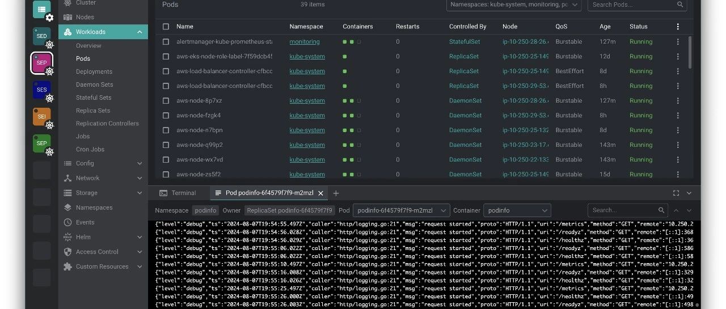Open the catalog hotbar icon with gear

[x=42, y=10]
